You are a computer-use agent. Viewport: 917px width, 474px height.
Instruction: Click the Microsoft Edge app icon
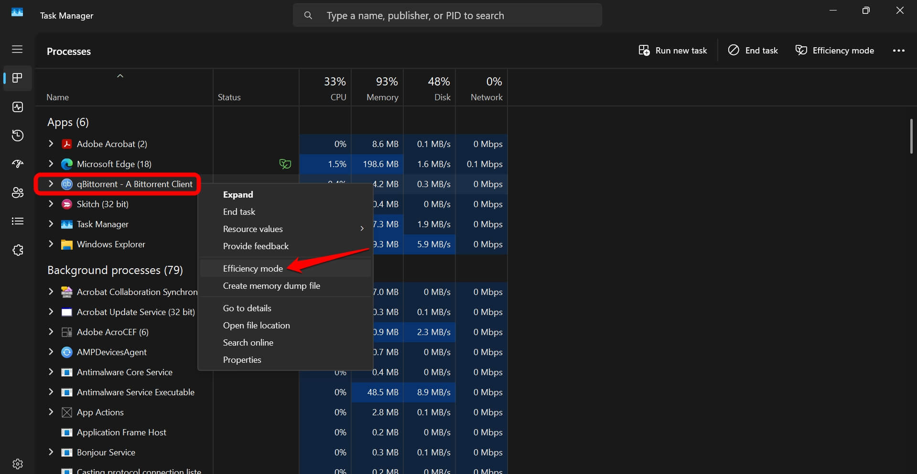click(67, 164)
